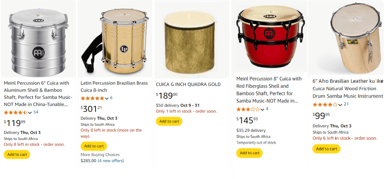Expand rating breakdown for Latin Percussion cuica
The height and width of the screenshot is (179, 385).
107,98
